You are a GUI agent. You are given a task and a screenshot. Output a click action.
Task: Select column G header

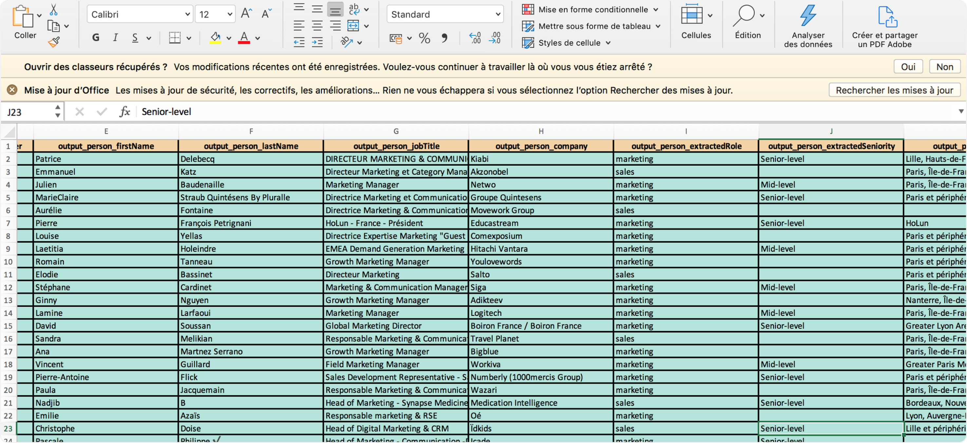point(396,131)
